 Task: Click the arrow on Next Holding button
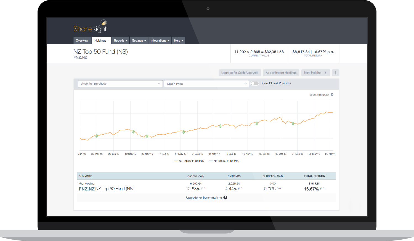pos(325,73)
